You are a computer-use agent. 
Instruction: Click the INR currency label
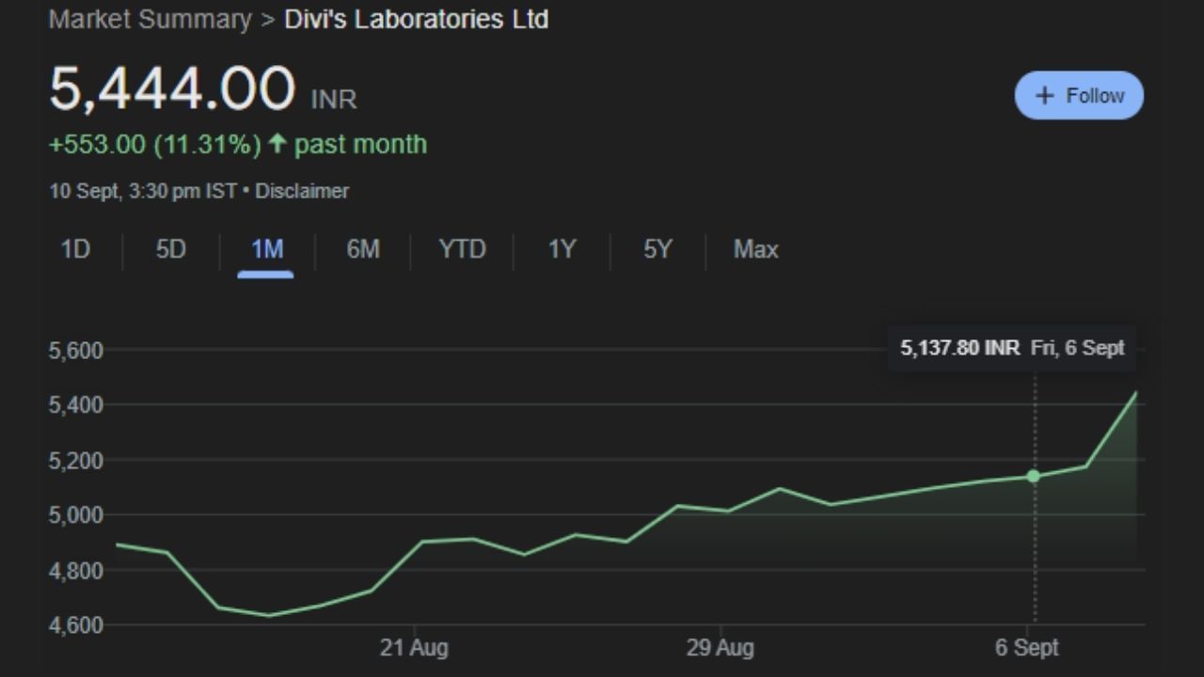pos(334,99)
